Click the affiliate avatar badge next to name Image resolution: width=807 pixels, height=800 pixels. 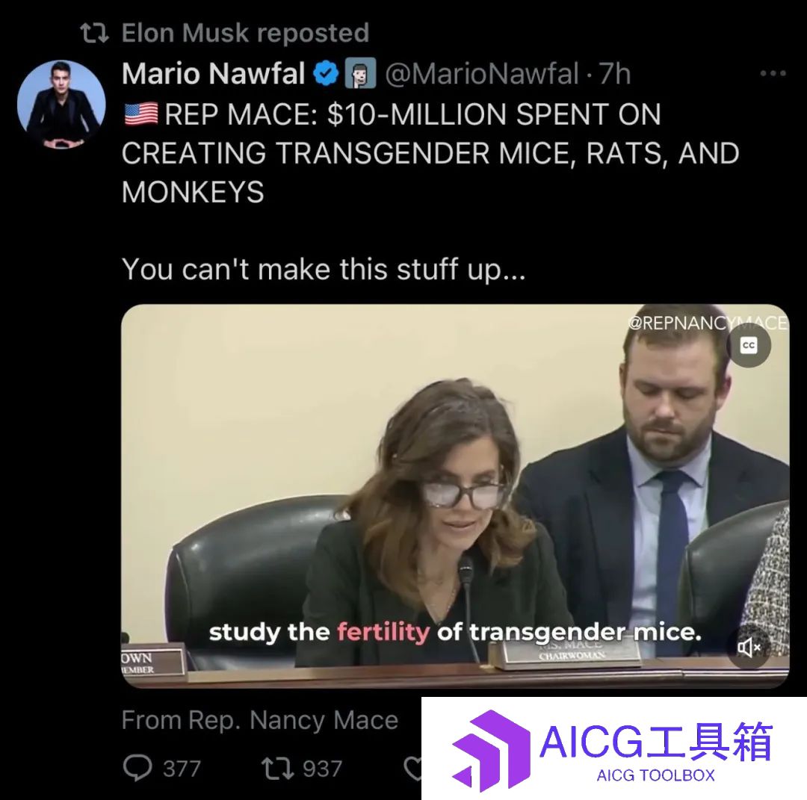coord(360,73)
